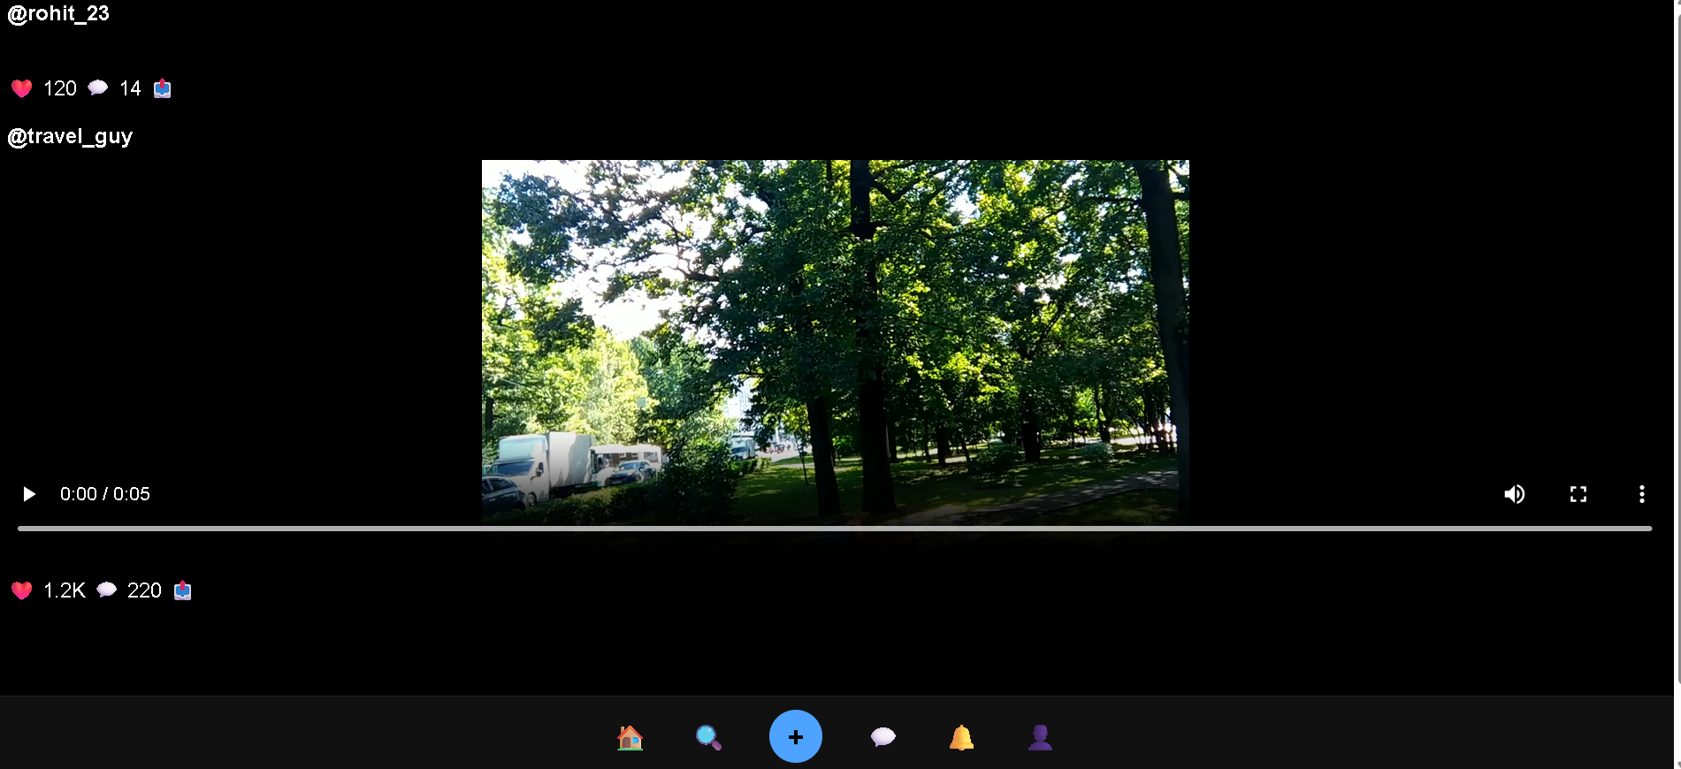Open Messages in bottom navigation
Viewport: 1681px width, 769px height.
pyautogui.click(x=883, y=737)
